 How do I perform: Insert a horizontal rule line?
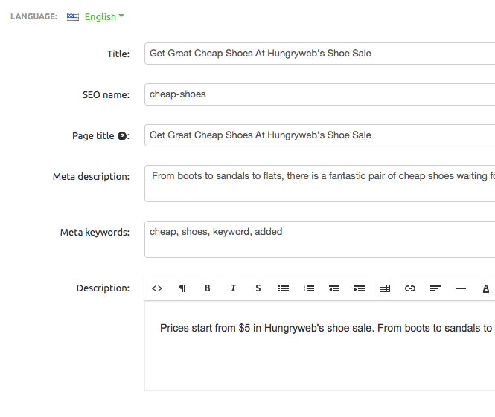pos(461,288)
